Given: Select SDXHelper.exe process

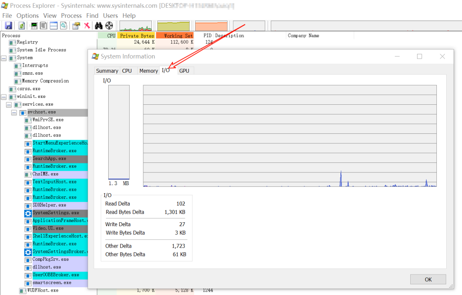Looking at the screenshot, I should tap(49, 205).
